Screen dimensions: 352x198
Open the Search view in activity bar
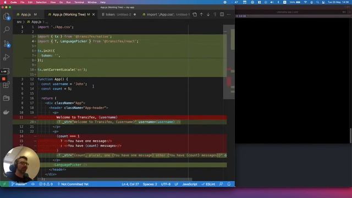[x=6, y=29]
